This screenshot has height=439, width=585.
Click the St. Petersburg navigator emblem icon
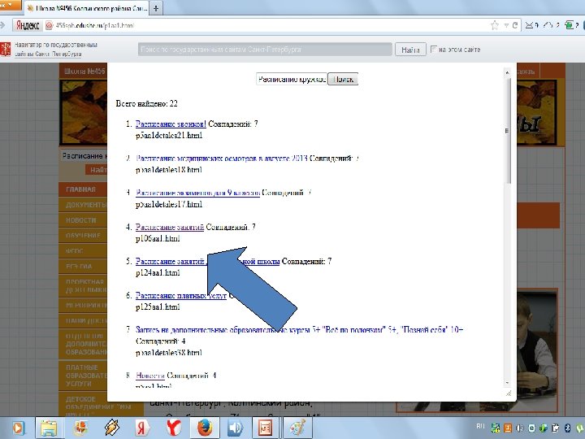[x=5, y=50]
